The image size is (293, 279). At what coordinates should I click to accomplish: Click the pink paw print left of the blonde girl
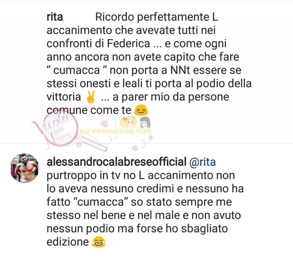[104, 123]
